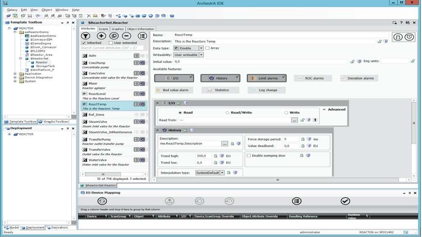Select the Write radio button
The image size is (422, 237).
pyautogui.click(x=286, y=113)
